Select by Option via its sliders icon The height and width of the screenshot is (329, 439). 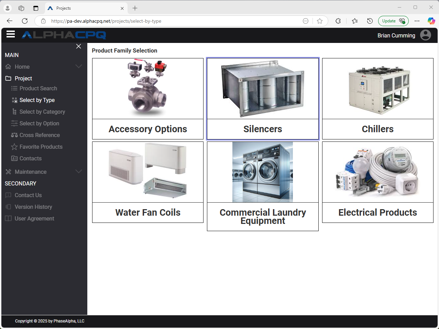click(x=14, y=123)
